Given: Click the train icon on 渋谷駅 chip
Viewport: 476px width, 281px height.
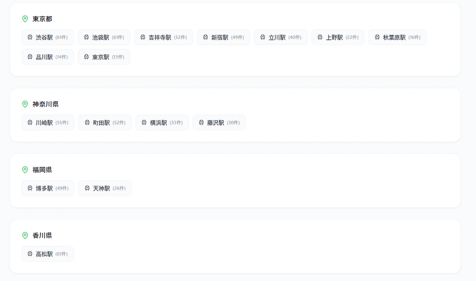Looking at the screenshot, I should [30, 37].
